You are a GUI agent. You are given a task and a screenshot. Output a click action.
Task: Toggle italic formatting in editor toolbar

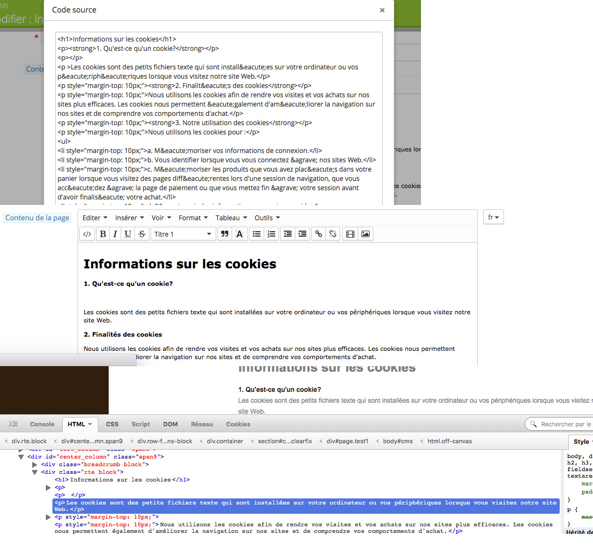pyautogui.click(x=115, y=234)
